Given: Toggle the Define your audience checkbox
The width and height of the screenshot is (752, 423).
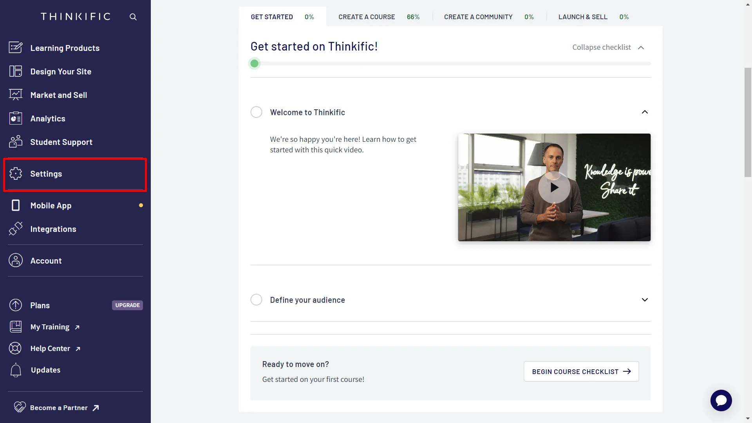Looking at the screenshot, I should click(x=257, y=300).
